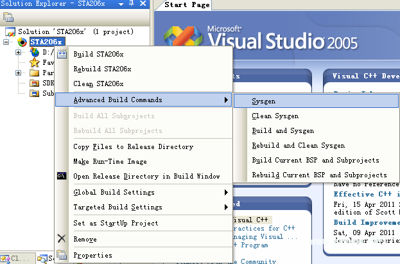This screenshot has width=400, height=264.
Task: Select the Solution 'STA206x' node icon
Action: click(x=10, y=32)
